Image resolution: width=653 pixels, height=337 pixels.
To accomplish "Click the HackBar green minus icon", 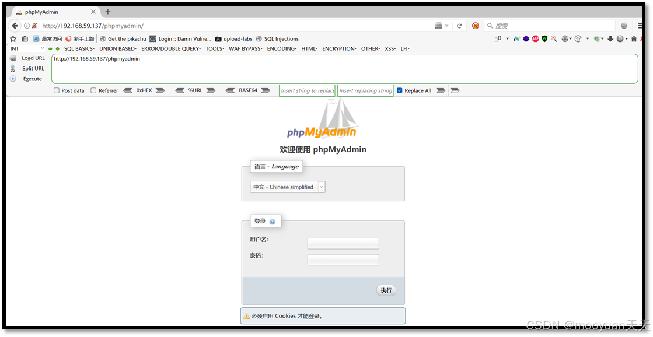I will coord(50,48).
